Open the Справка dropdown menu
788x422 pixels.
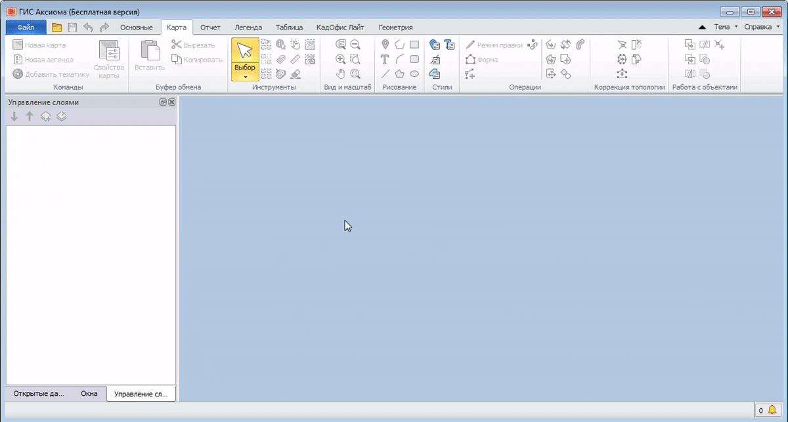(x=762, y=28)
